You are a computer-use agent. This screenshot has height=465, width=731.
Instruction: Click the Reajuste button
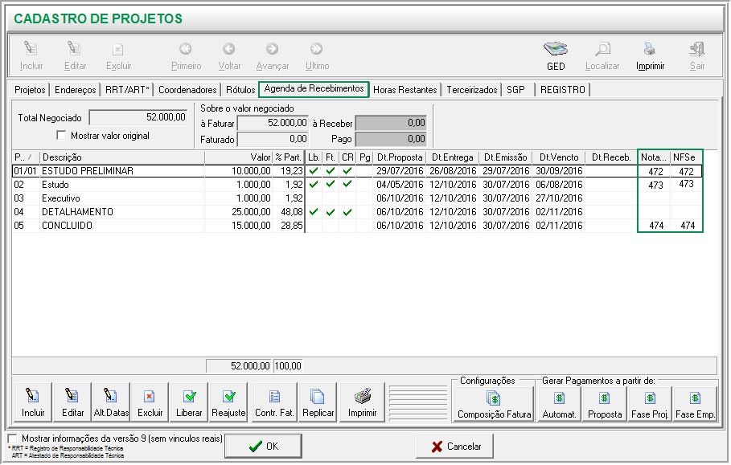(228, 402)
